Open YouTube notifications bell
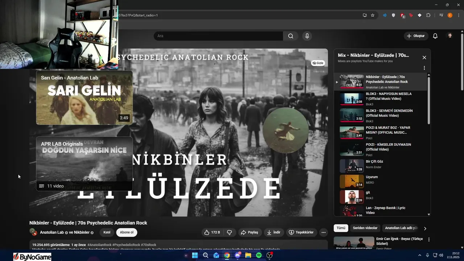 [x=435, y=36]
